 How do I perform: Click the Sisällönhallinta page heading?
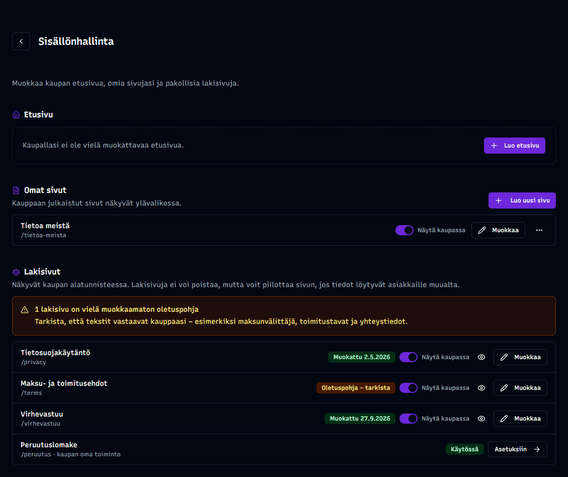pyautogui.click(x=76, y=41)
